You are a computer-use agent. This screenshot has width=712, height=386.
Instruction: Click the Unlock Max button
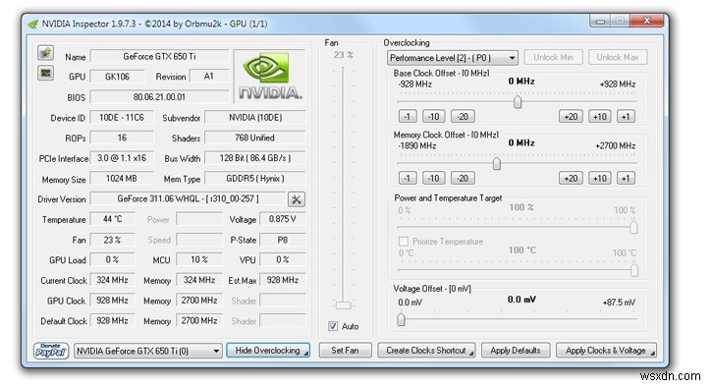[618, 57]
